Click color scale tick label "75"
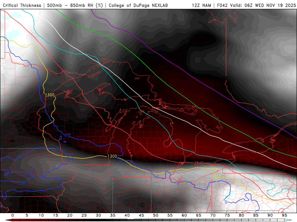 pyautogui.click(x=227, y=215)
